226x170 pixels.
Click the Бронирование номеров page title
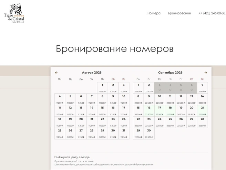tap(114, 49)
